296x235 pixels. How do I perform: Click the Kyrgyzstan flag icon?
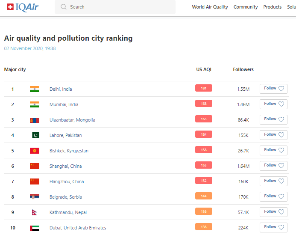35,151
